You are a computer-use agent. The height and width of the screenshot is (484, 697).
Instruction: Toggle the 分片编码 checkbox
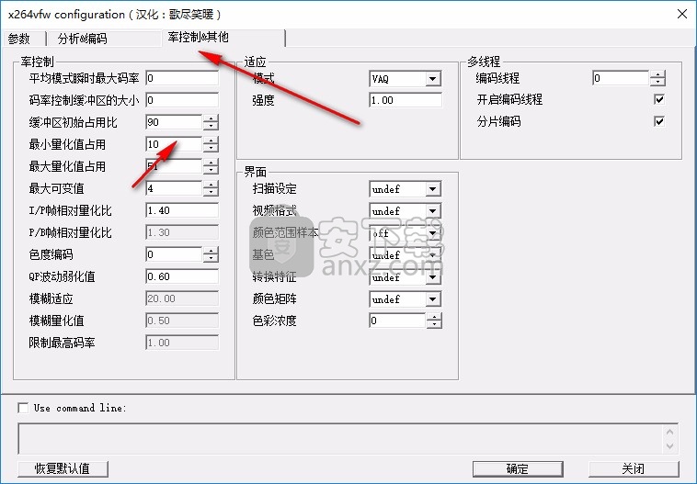pos(658,121)
